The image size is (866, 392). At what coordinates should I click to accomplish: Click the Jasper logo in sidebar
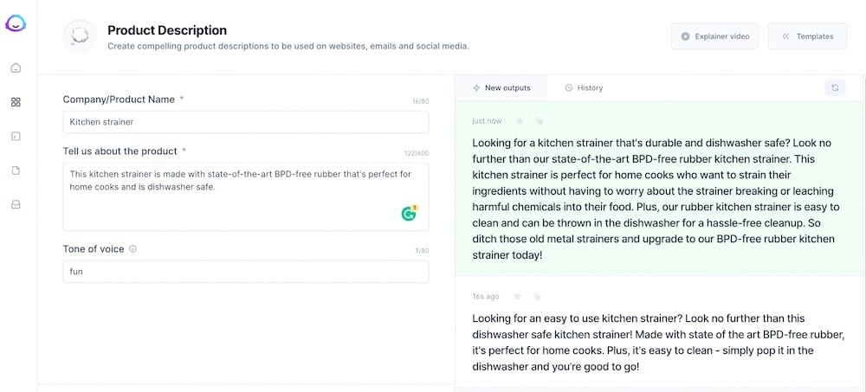[16, 25]
